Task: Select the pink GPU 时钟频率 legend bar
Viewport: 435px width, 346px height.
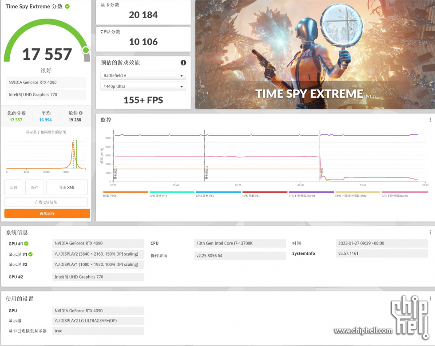Action: (x=405, y=192)
